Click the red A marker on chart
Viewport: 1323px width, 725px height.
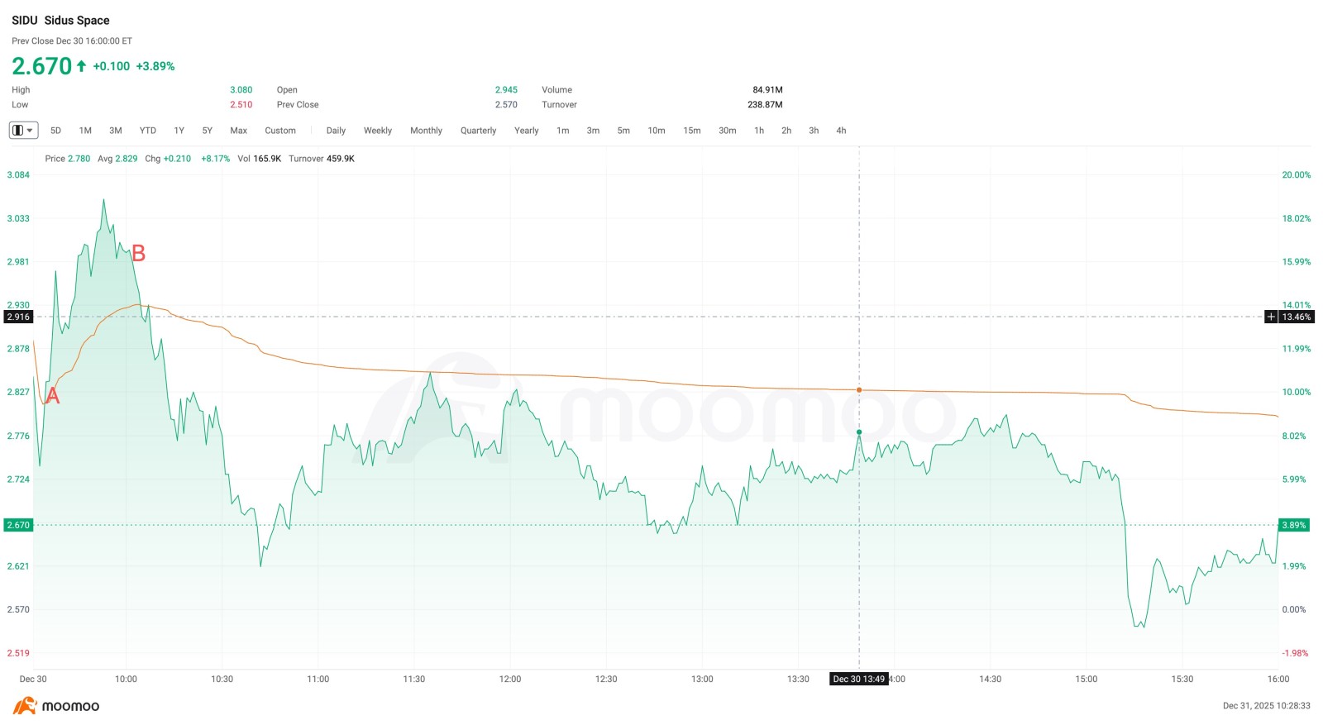tap(53, 396)
